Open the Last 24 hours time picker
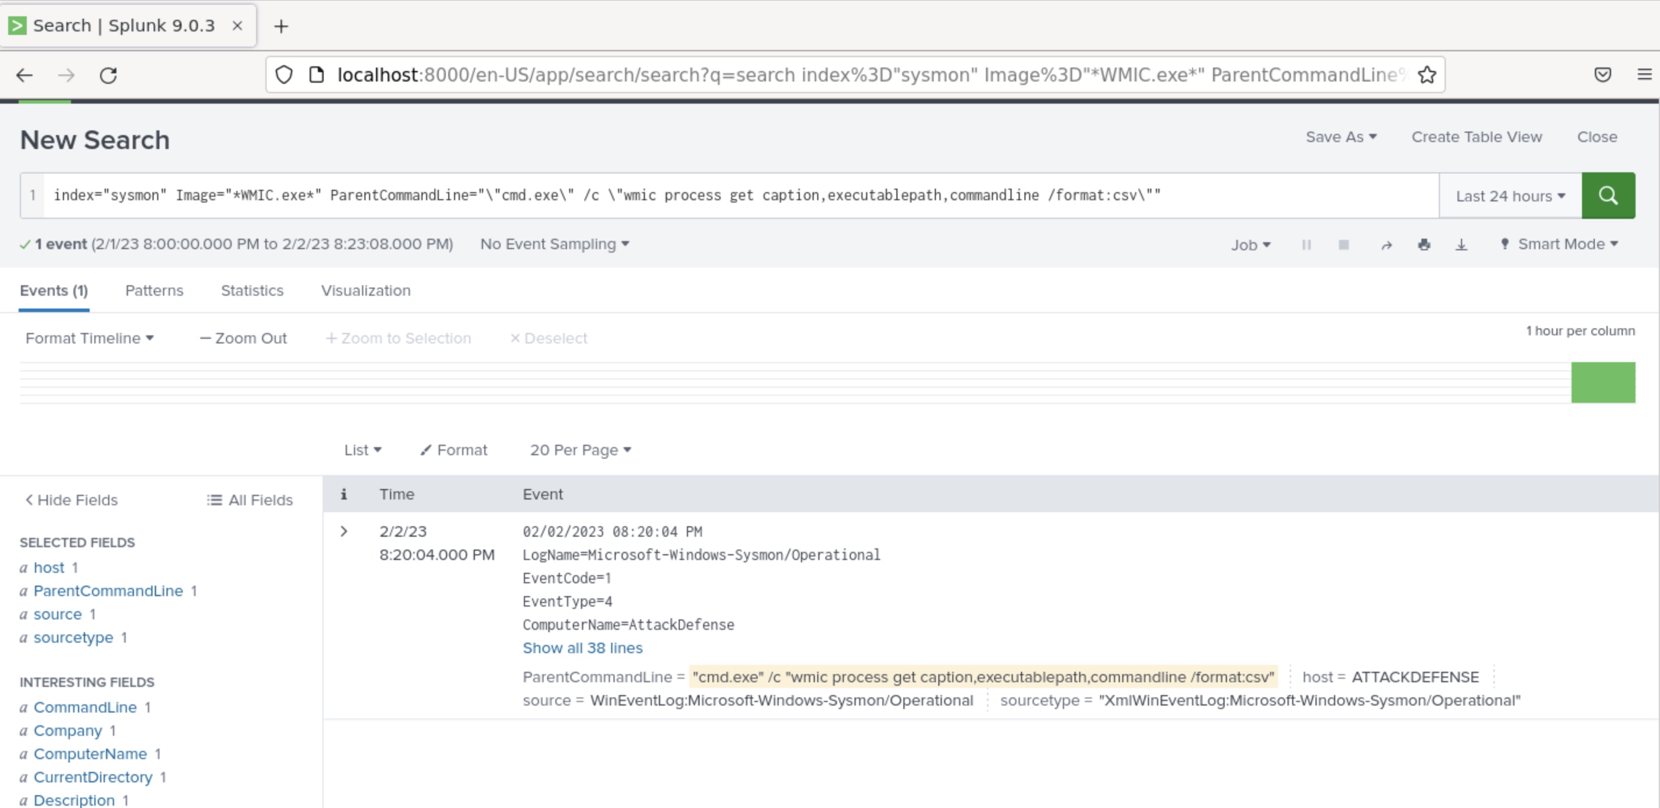Screen dimensions: 1660x808 coord(1510,196)
